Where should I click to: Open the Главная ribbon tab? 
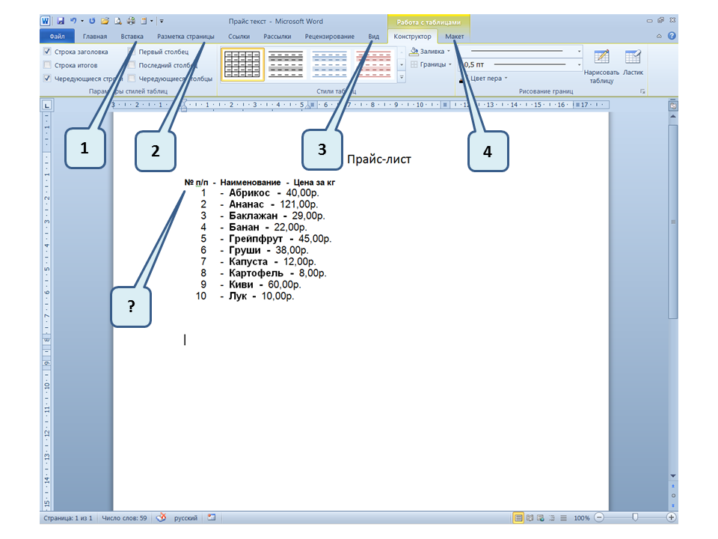pos(95,36)
